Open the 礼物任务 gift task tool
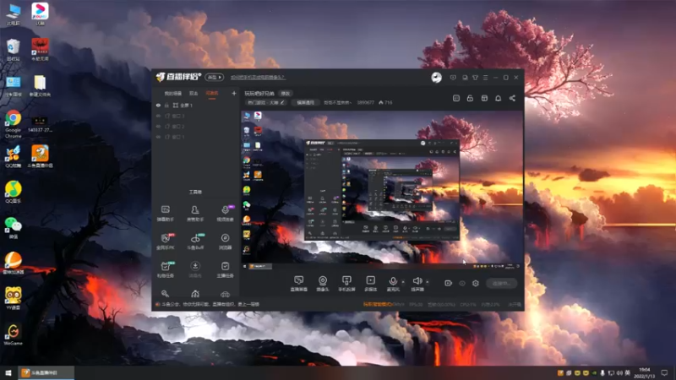 (165, 269)
